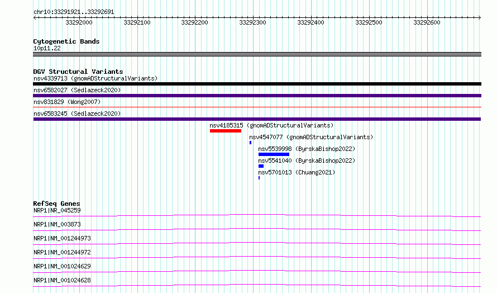The image size is (497, 293).
Task: Click the purple nsv6583245 variant bar
Action: coord(257,119)
